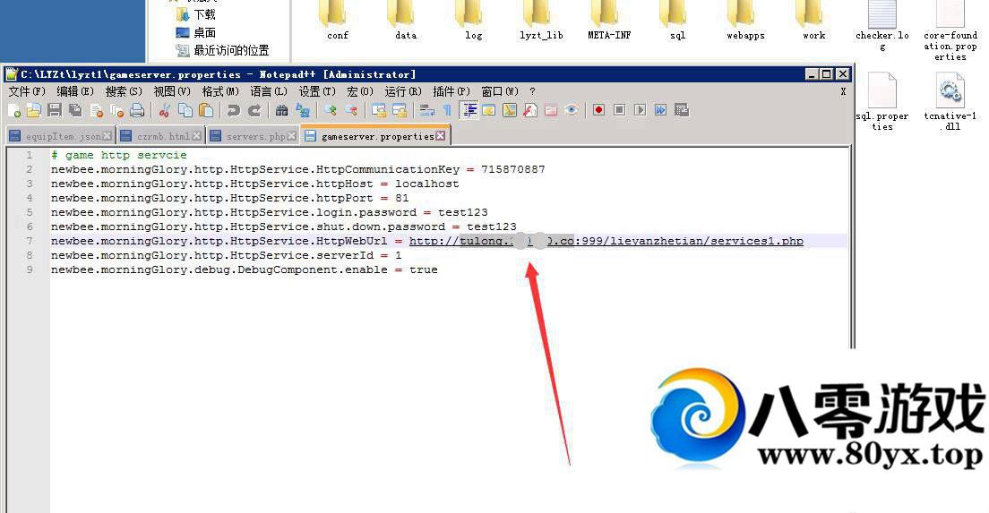Image resolution: width=989 pixels, height=513 pixels.
Task: Click the Save file toolbar icon
Action: click(x=55, y=110)
